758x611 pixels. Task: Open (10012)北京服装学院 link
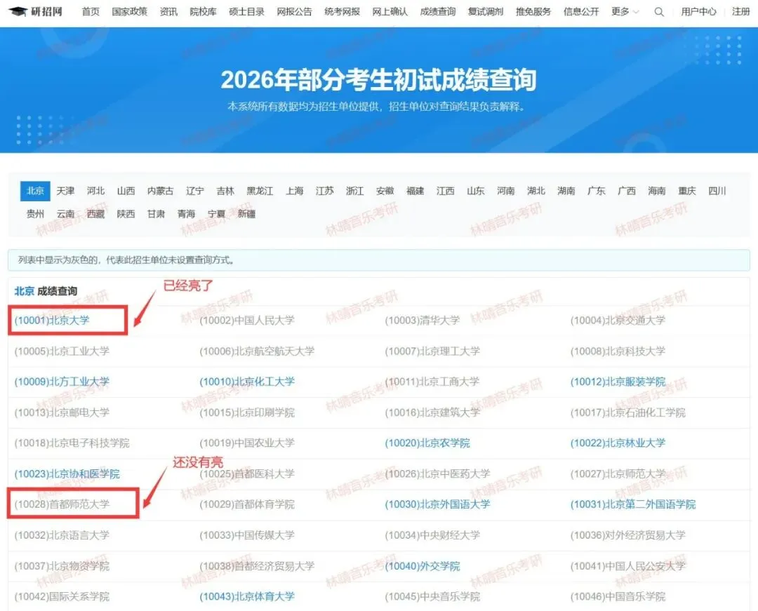pyautogui.click(x=618, y=382)
